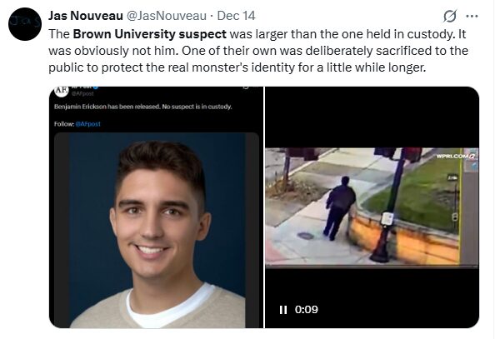Click the video progress bar under the footage
The height and width of the screenshot is (339, 495).
tap(372, 267)
